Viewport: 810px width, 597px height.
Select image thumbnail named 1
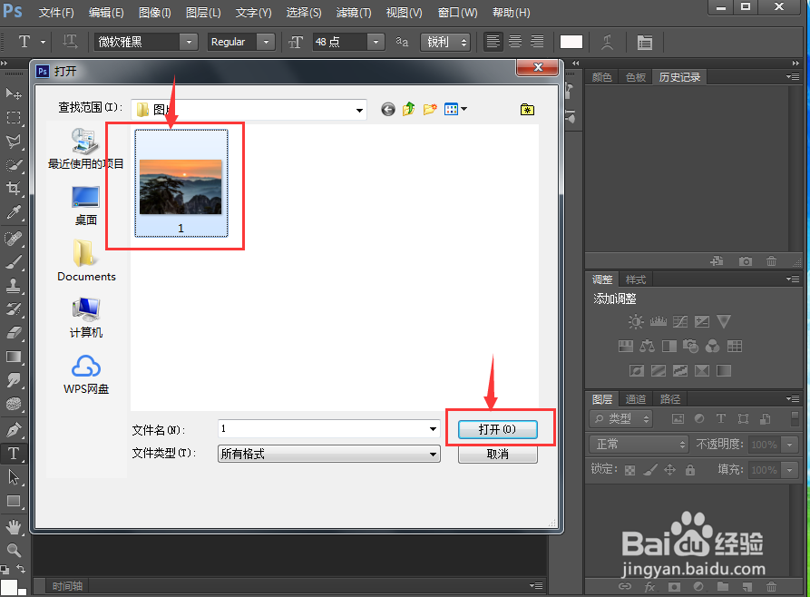[x=181, y=183]
